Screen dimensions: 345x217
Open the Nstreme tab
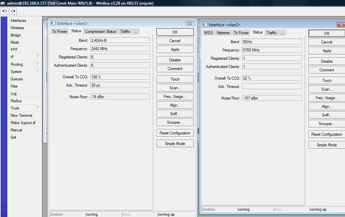pos(223,33)
